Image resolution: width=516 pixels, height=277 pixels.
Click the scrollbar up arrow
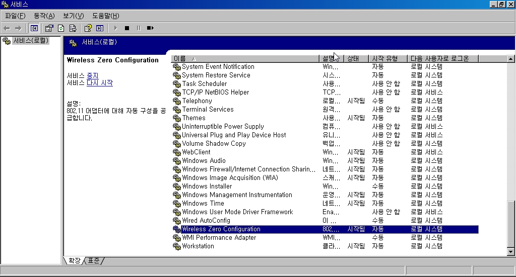point(511,59)
